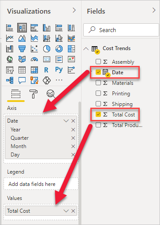Image resolution: width=160 pixels, height=225 pixels.
Task: Check the Materials field checkbox
Action: tap(98, 83)
